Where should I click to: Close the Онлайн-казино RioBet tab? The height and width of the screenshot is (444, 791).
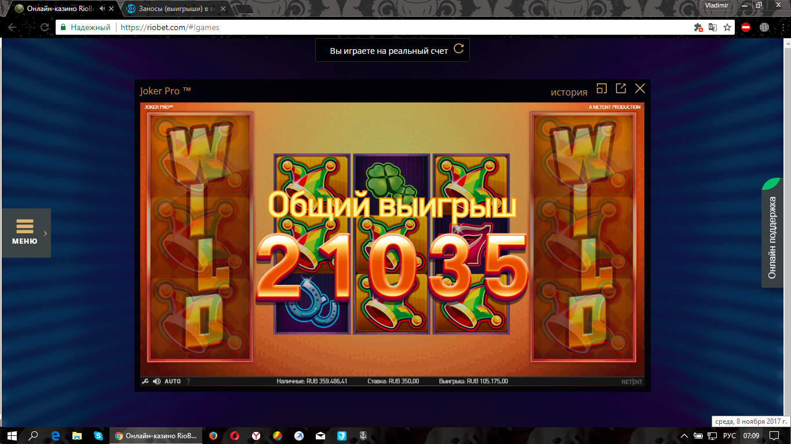click(112, 9)
